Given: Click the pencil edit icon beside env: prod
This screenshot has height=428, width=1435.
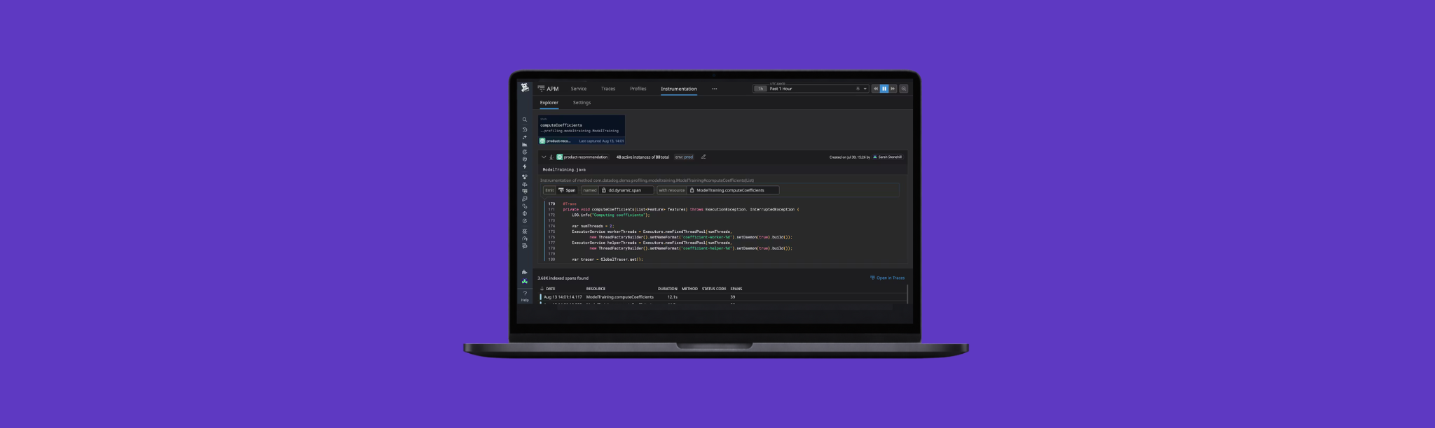Looking at the screenshot, I should point(703,157).
